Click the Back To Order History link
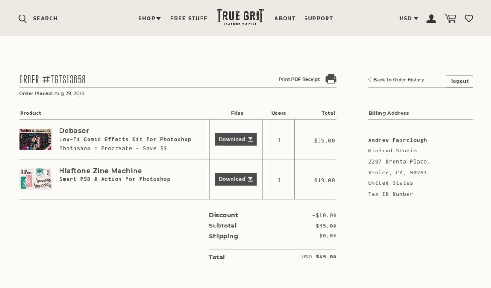Viewport: 491px width, 288px height. tap(398, 80)
